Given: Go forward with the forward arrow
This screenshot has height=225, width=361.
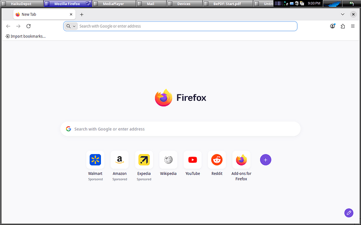Looking at the screenshot, I should 18,26.
